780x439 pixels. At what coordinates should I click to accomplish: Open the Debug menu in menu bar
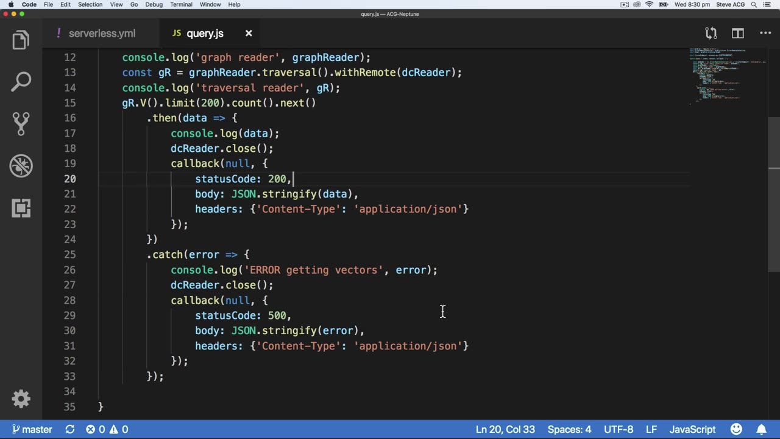tap(154, 4)
